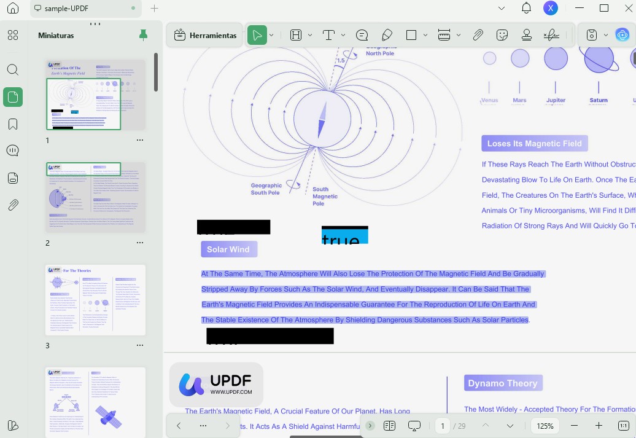Open the stamp tool
This screenshot has height=438, width=636.
(527, 35)
